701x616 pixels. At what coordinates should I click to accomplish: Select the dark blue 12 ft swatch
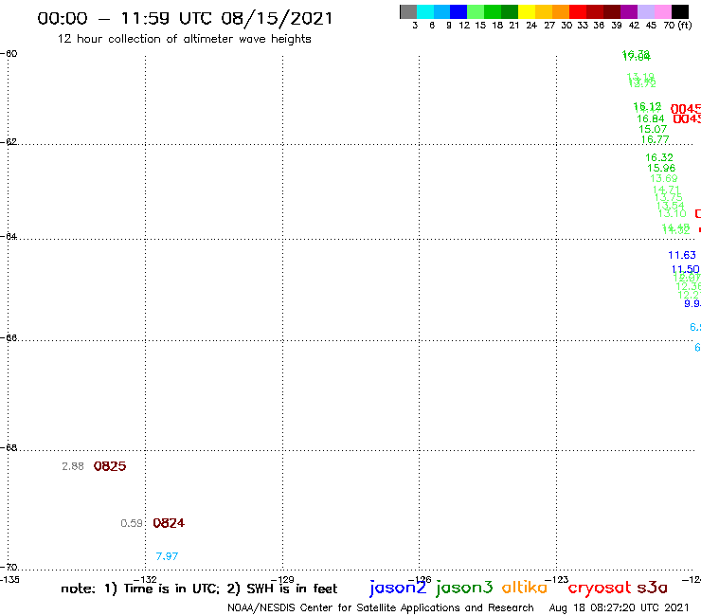point(458,11)
